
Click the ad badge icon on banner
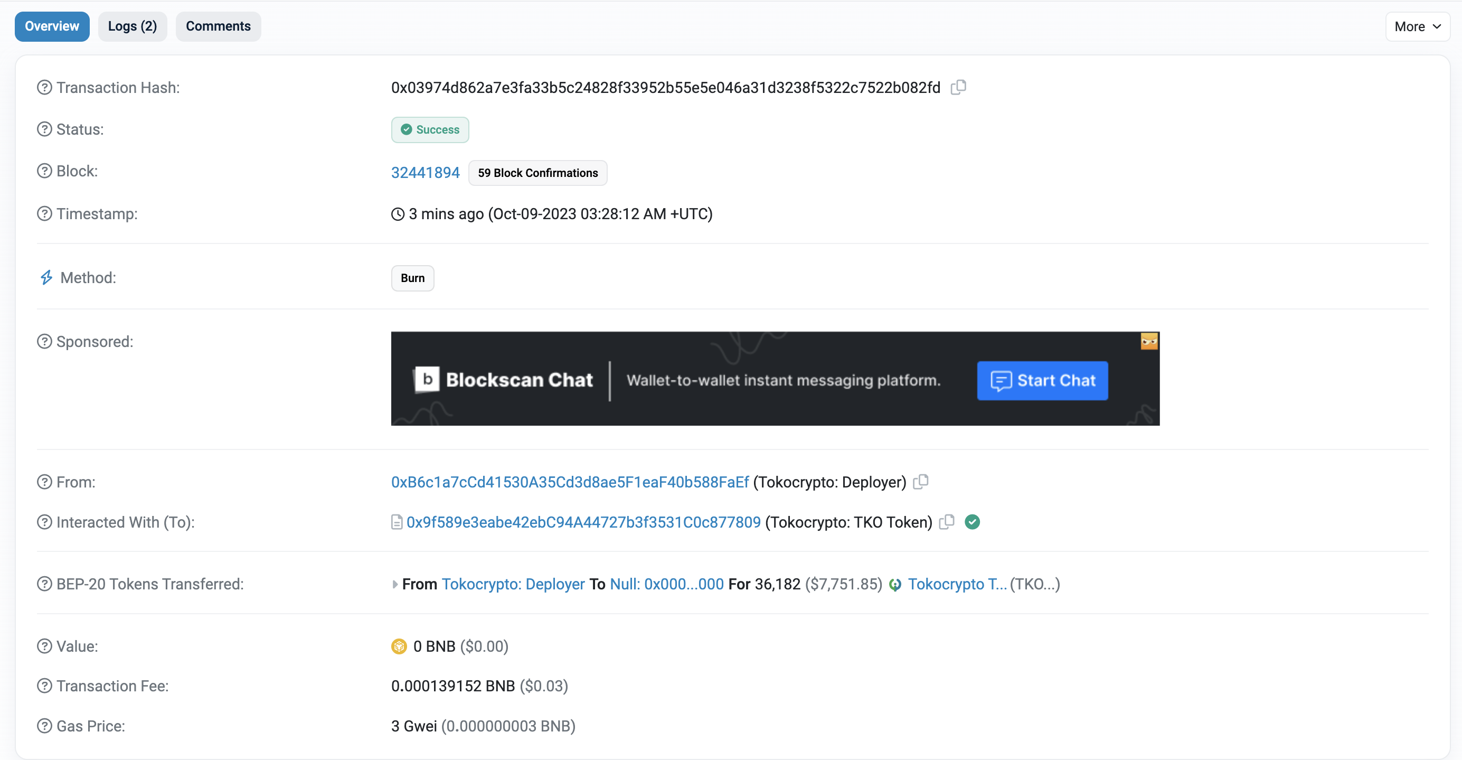1149,341
